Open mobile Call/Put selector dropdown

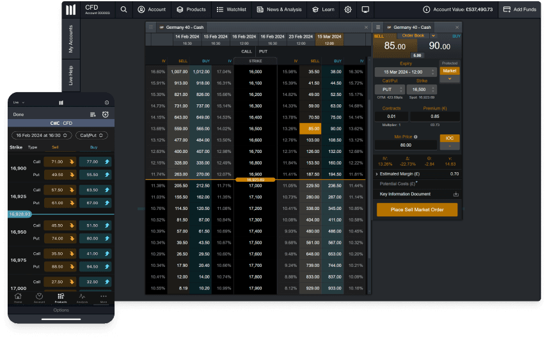click(x=91, y=136)
